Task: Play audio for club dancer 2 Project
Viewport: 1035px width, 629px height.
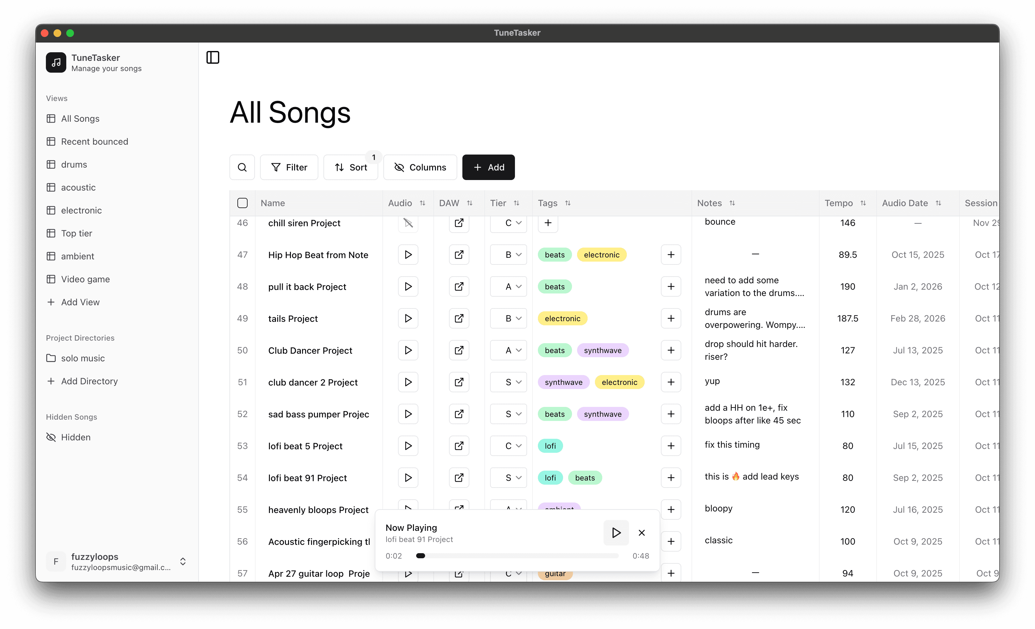Action: point(408,382)
